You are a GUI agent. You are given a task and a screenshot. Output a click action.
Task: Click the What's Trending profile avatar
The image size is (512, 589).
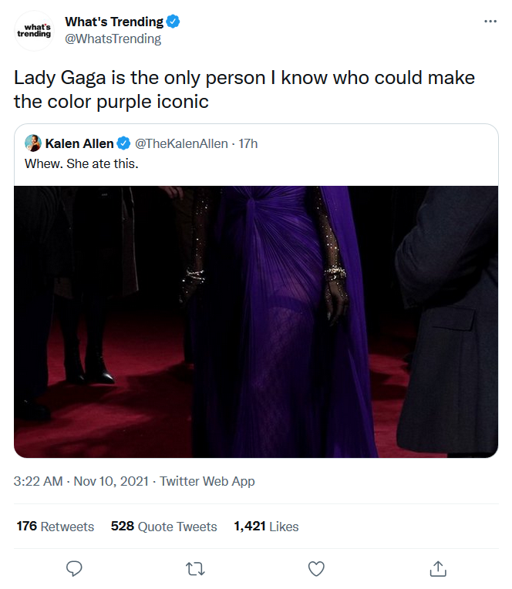click(34, 31)
